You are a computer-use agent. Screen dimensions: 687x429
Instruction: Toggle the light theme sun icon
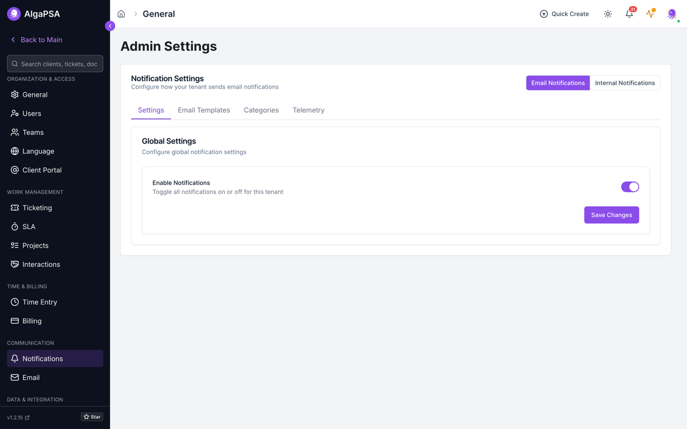click(607, 14)
